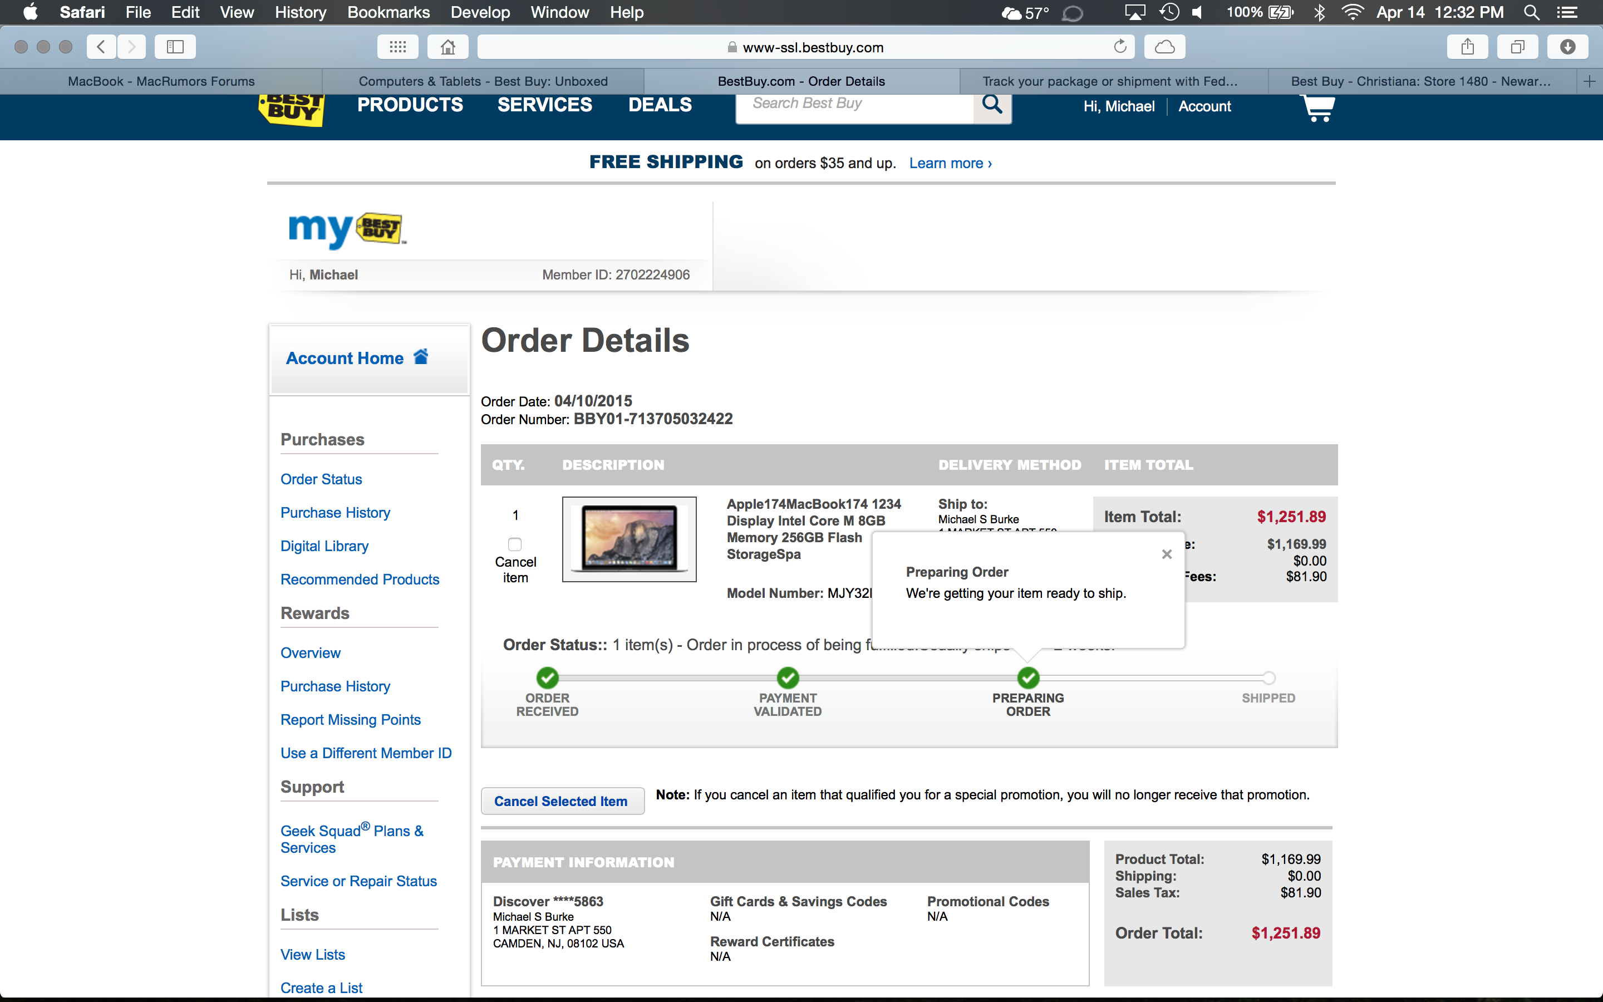Viewport: 1603px width, 1002px height.
Task: Close the Preparing Order tooltip
Action: click(1167, 554)
